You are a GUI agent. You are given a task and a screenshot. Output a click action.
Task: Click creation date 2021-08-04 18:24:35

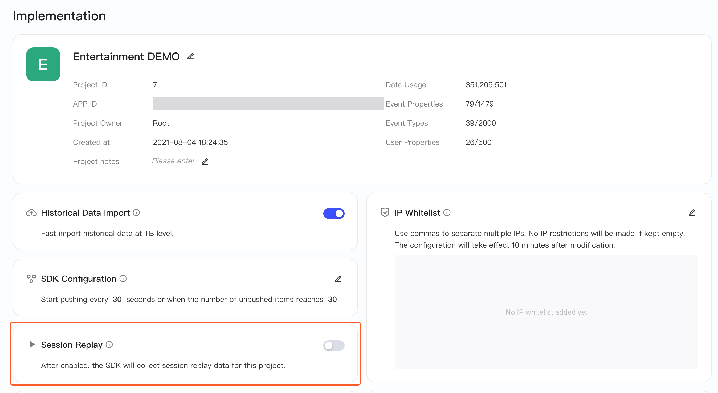(190, 142)
